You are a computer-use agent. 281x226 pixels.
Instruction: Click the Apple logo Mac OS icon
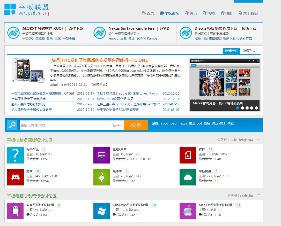coord(188,211)
